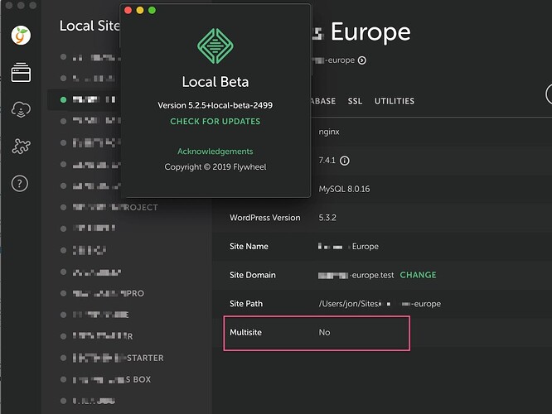552x414 pixels.
Task: Click CHANGE next to Site Domain
Action: (x=418, y=275)
